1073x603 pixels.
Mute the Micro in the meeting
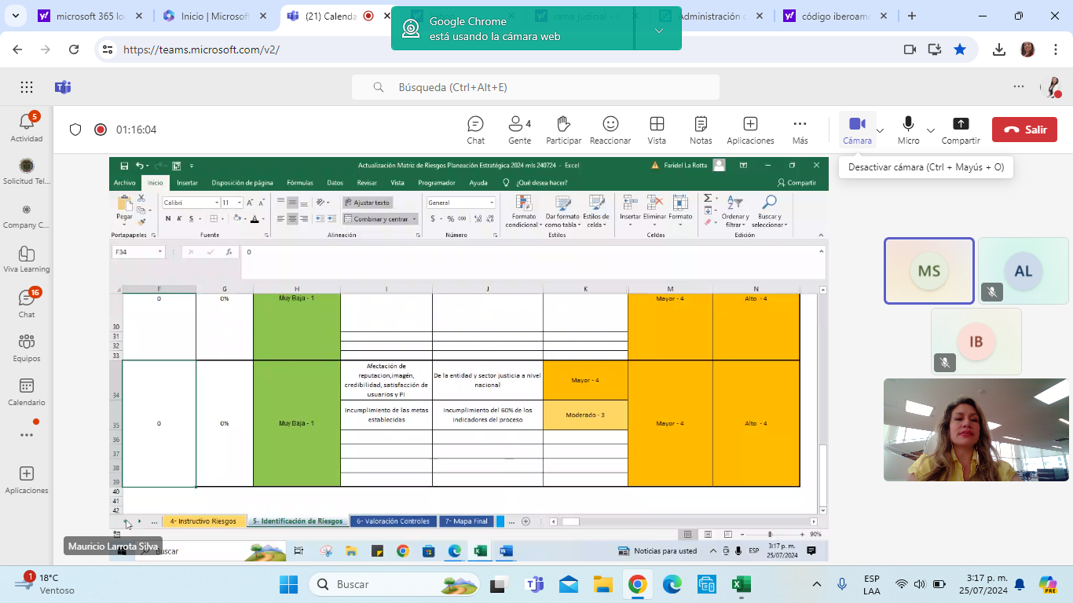tap(908, 130)
